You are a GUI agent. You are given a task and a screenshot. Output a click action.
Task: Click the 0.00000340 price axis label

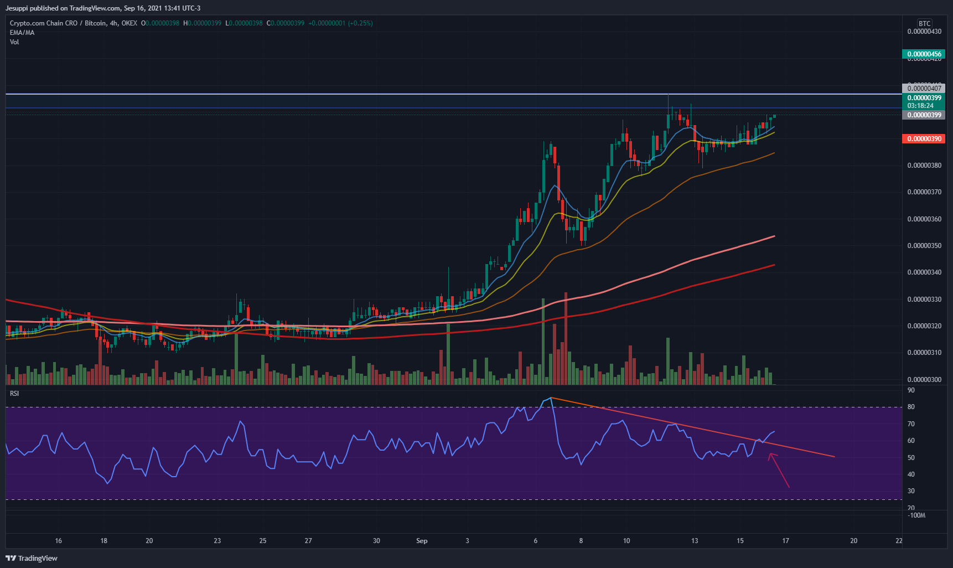tap(924, 272)
